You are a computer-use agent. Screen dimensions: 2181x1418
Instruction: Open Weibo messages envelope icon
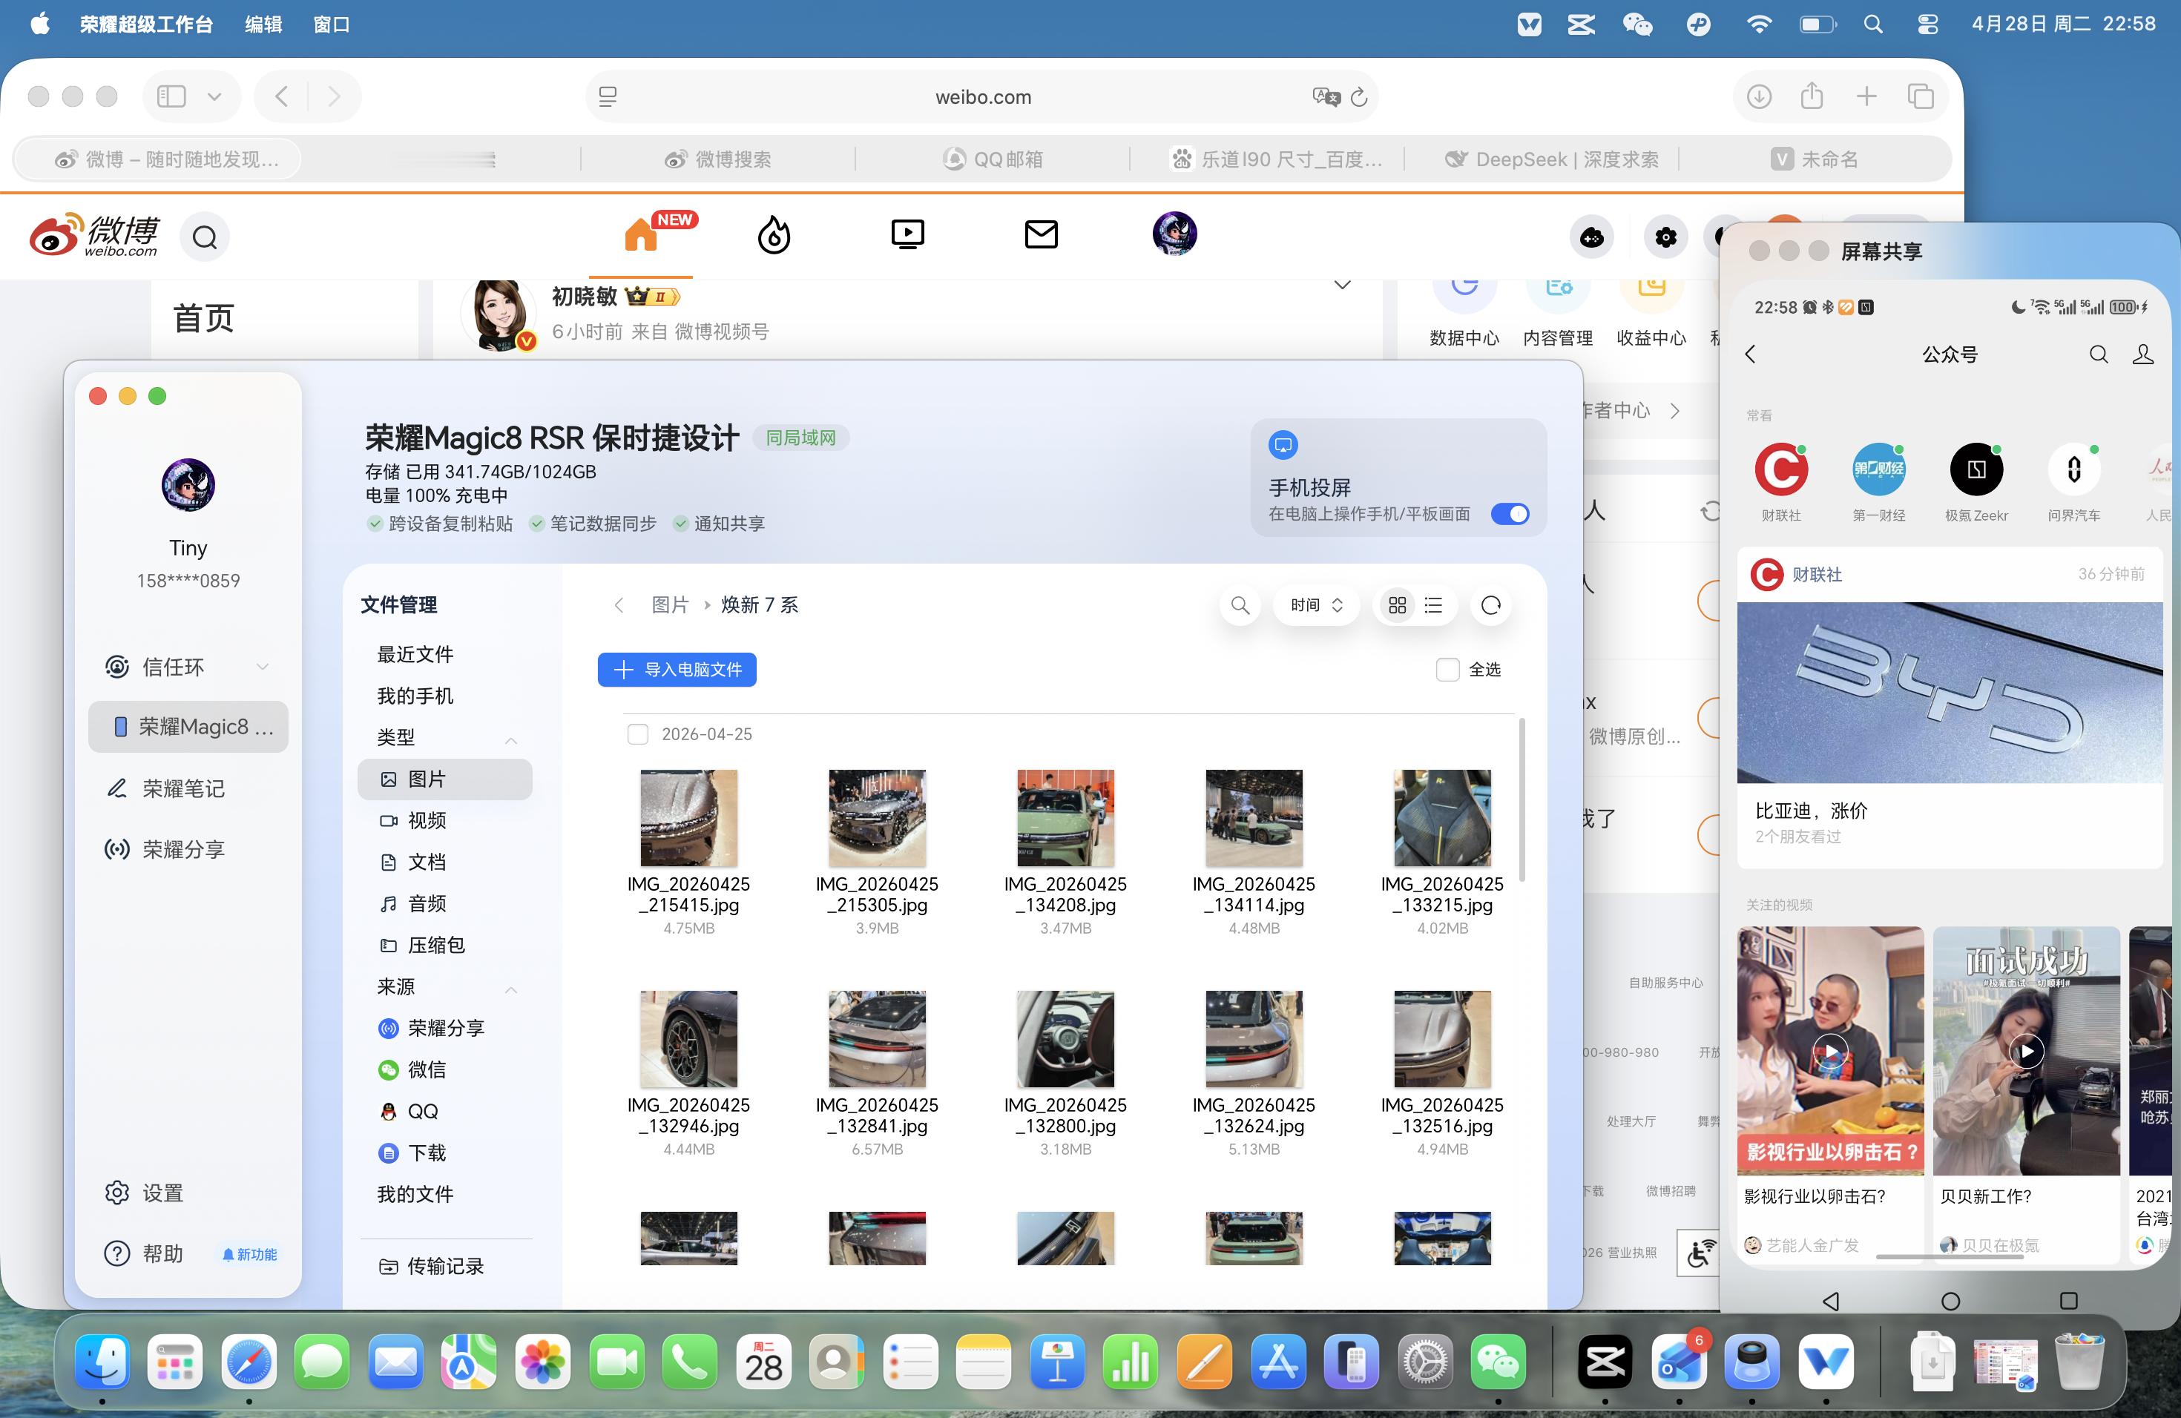click(x=1041, y=235)
